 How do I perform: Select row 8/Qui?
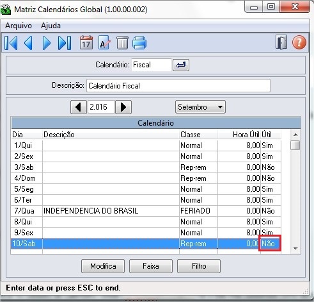pyautogui.click(x=146, y=222)
